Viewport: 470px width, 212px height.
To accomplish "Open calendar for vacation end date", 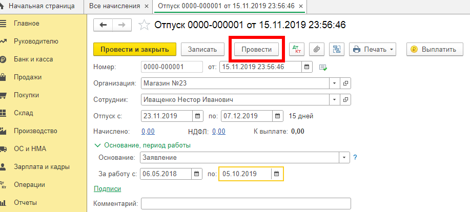I will (x=277, y=115).
